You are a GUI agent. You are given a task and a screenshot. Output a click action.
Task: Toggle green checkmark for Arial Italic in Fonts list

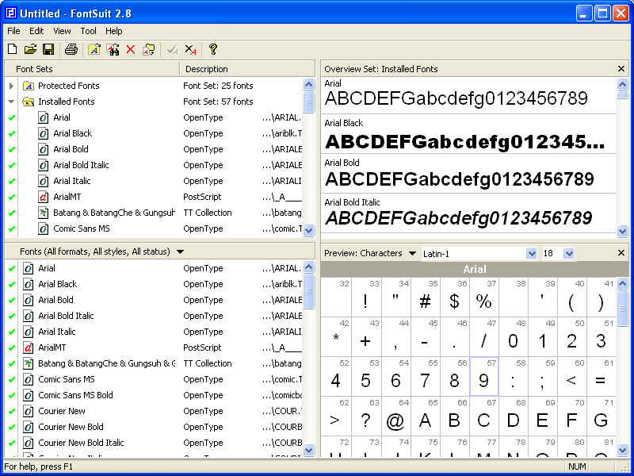[12, 332]
